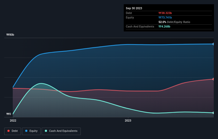The height and width of the screenshot is (139, 218).
Task: Click the ₩0 axis label
Action: click(x=8, y=114)
